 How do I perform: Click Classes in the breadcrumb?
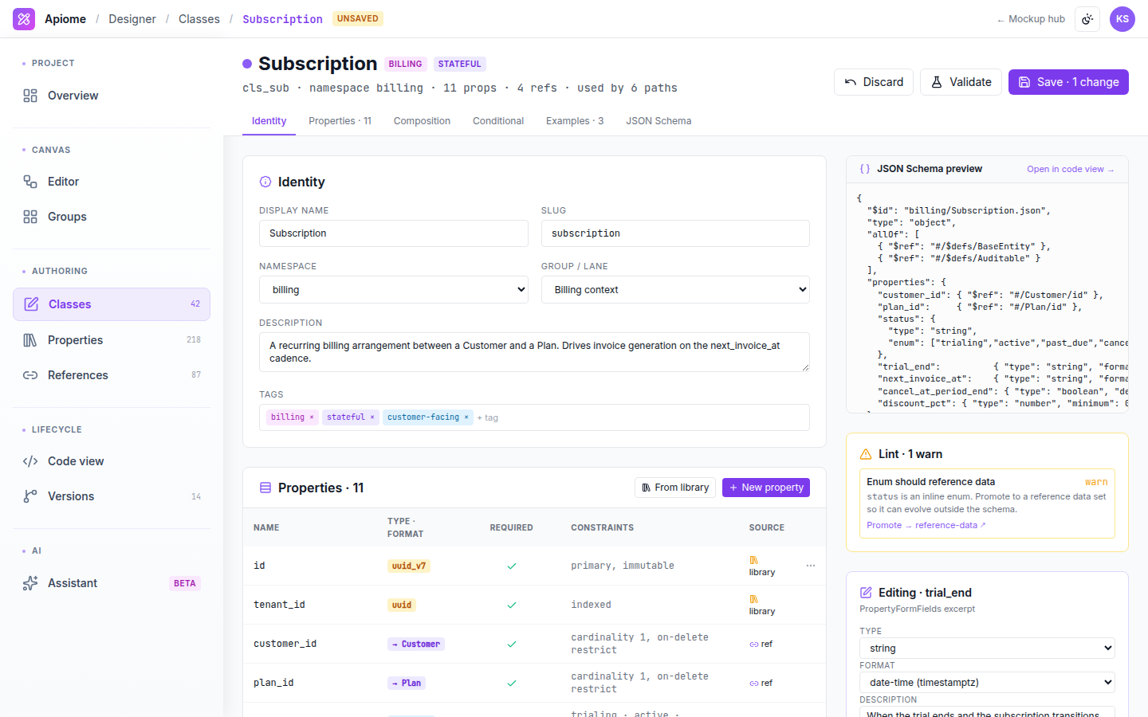click(x=199, y=19)
